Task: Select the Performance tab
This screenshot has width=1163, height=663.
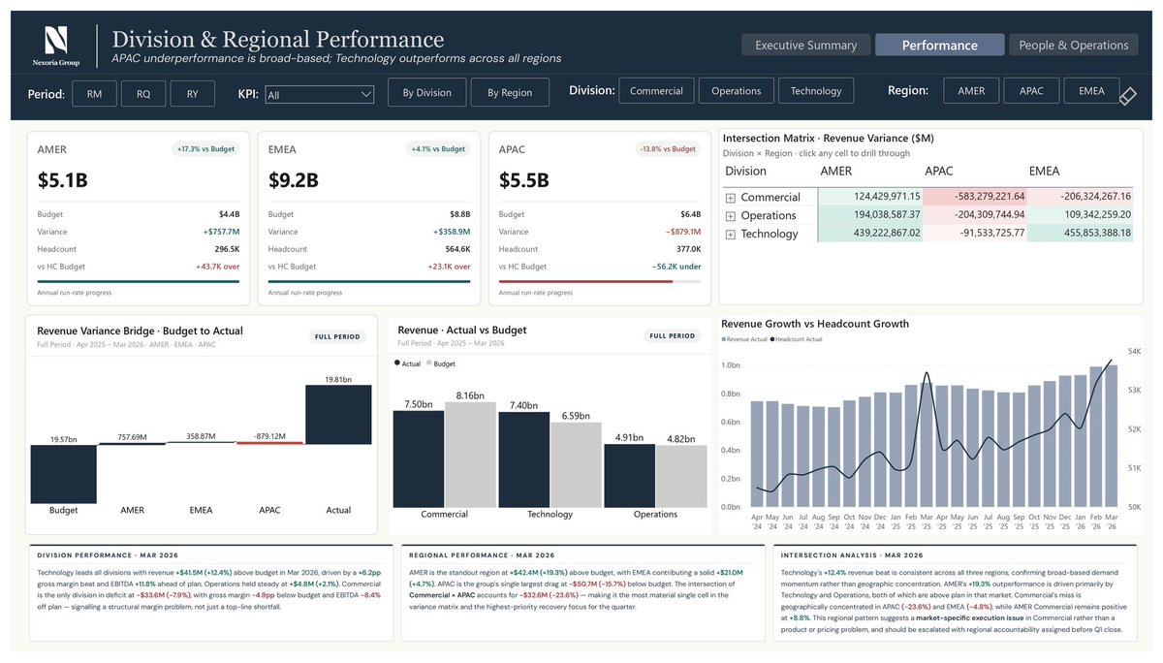Action: click(x=940, y=45)
